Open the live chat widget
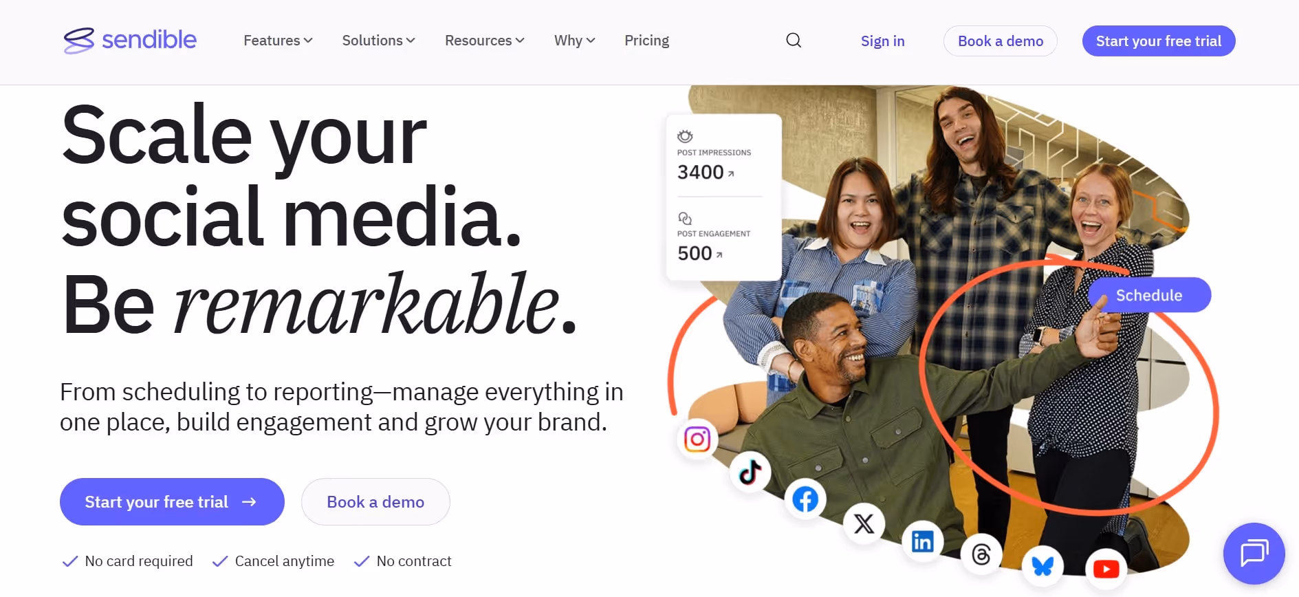This screenshot has height=597, width=1299. coord(1254,553)
